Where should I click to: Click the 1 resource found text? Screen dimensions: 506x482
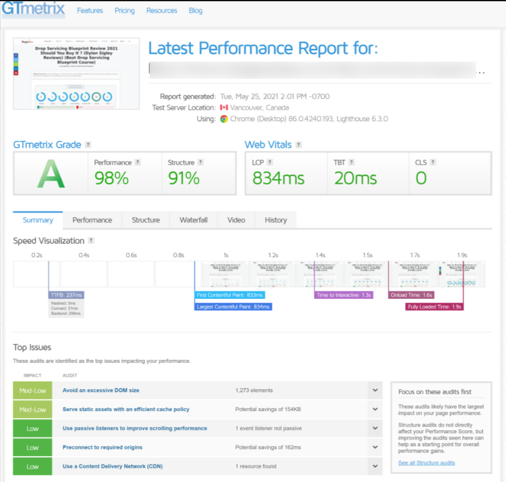coord(256,467)
